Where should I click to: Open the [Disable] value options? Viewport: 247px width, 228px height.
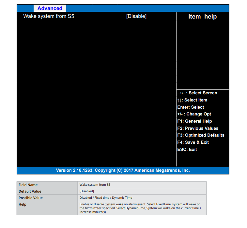pos(136,16)
